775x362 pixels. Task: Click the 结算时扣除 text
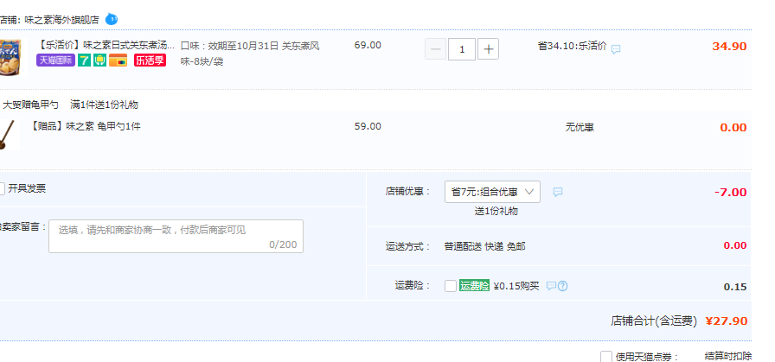[x=728, y=356]
